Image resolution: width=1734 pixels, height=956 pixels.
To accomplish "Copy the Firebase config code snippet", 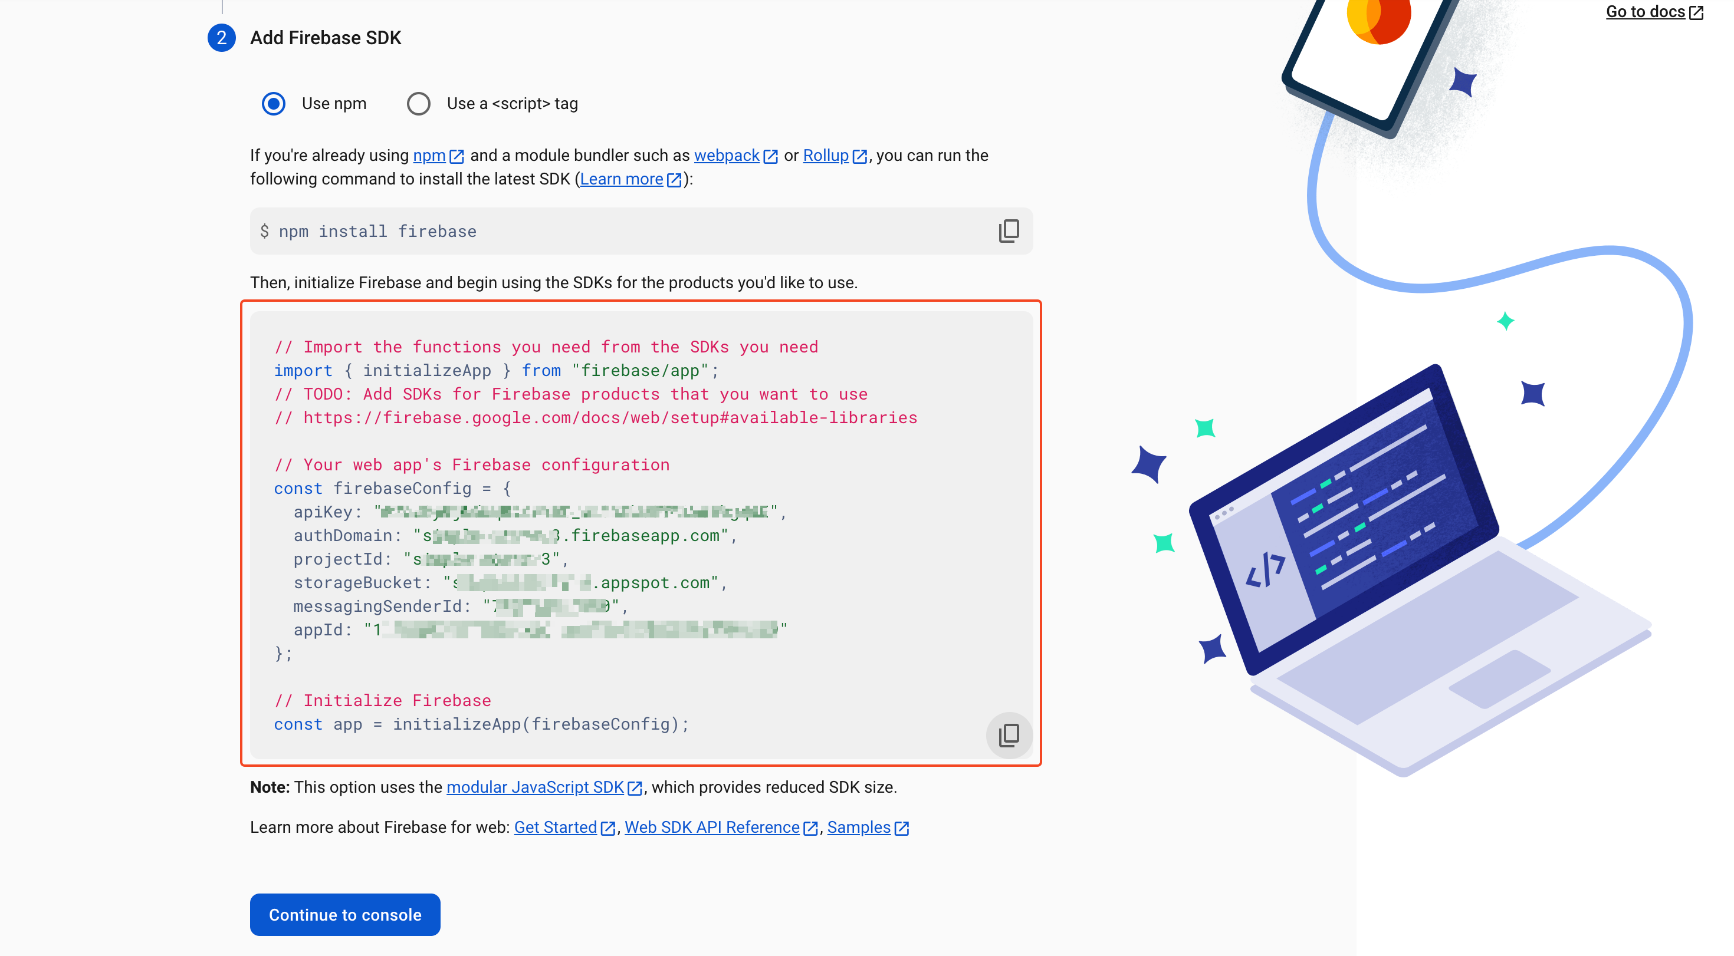I will coord(1009,734).
